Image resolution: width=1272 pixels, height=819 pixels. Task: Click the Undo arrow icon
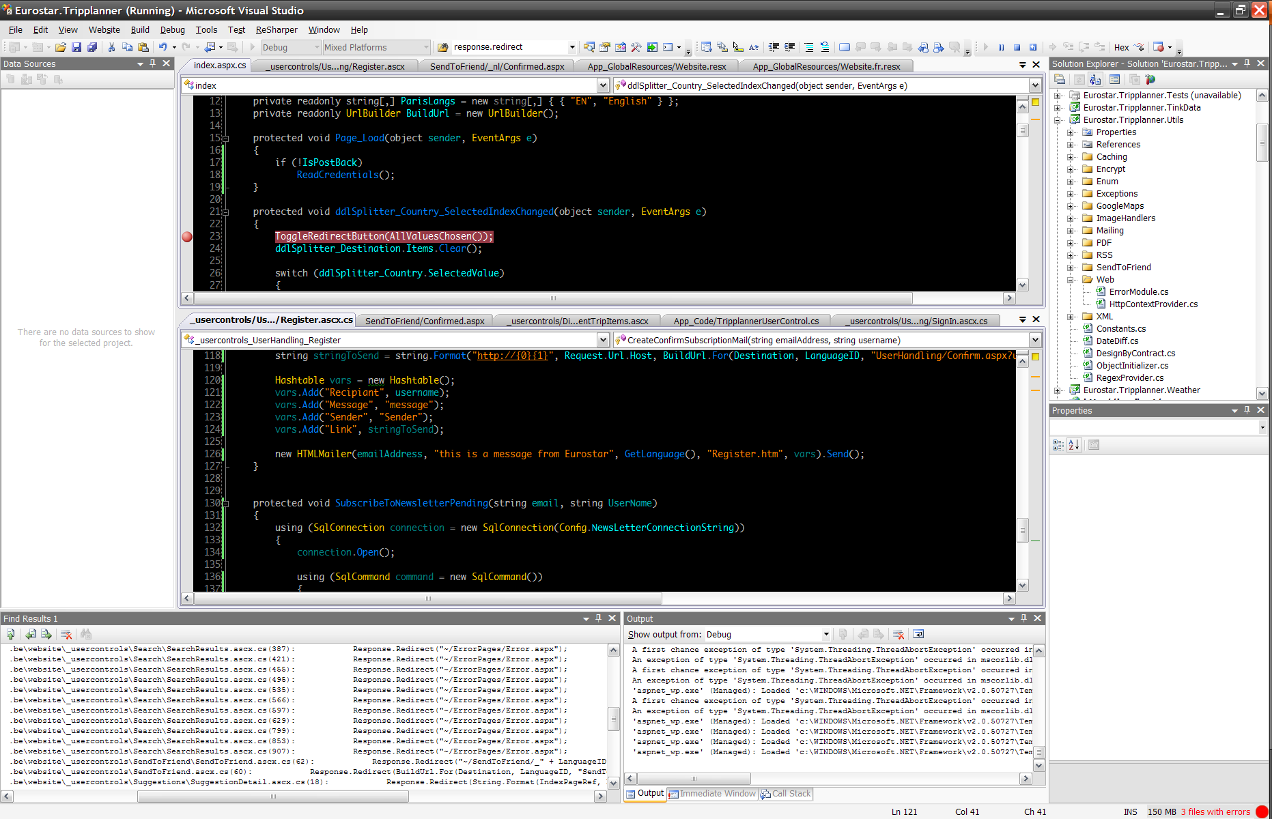point(163,47)
